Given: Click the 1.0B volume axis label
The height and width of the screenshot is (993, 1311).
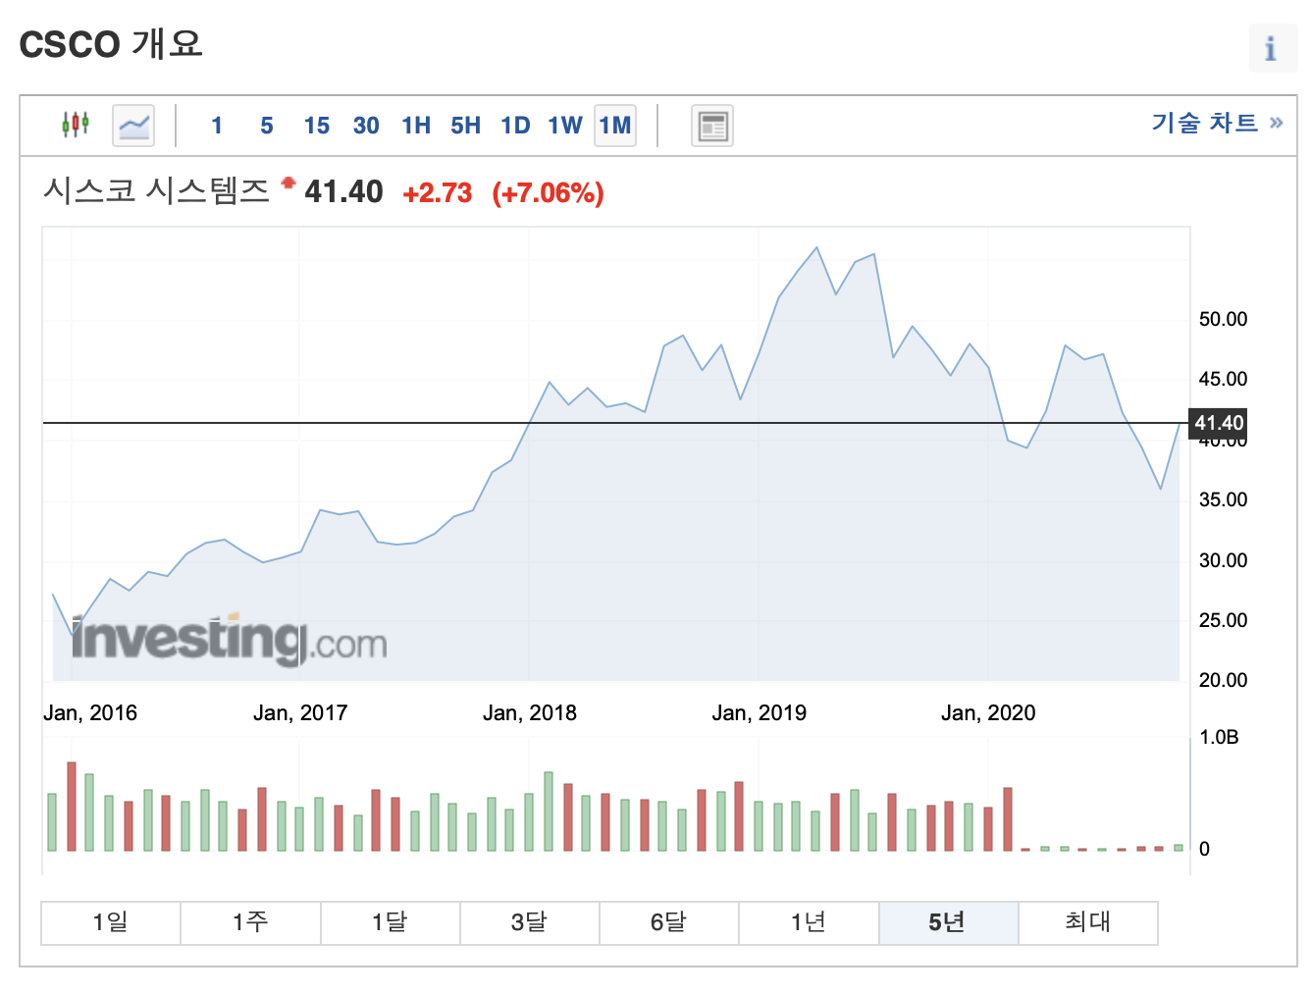Looking at the screenshot, I should [1220, 737].
